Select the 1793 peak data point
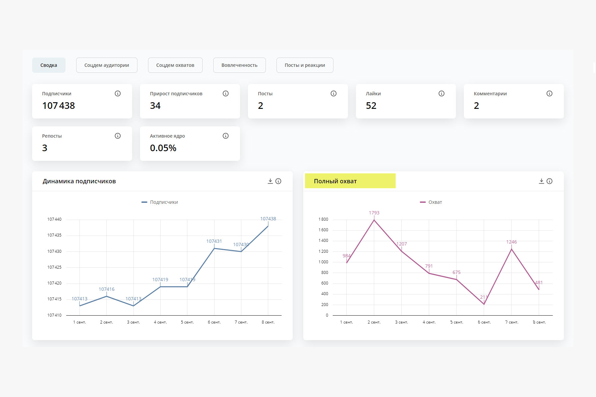 point(374,220)
